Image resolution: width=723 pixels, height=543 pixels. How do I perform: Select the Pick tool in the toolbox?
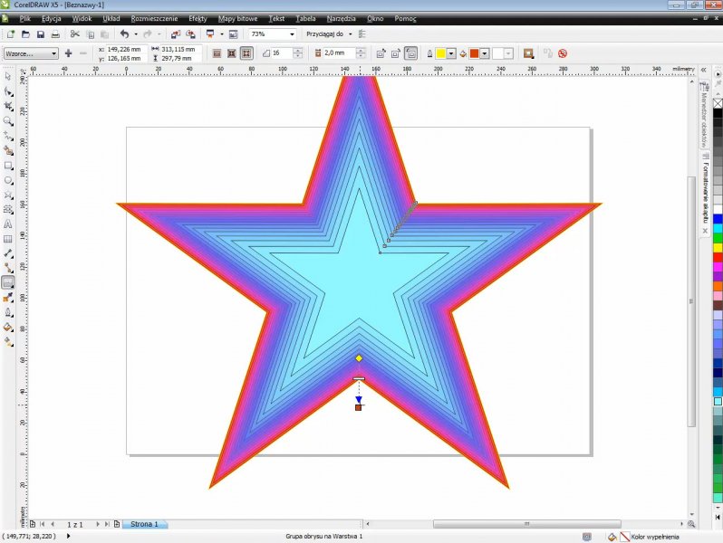pos(8,77)
